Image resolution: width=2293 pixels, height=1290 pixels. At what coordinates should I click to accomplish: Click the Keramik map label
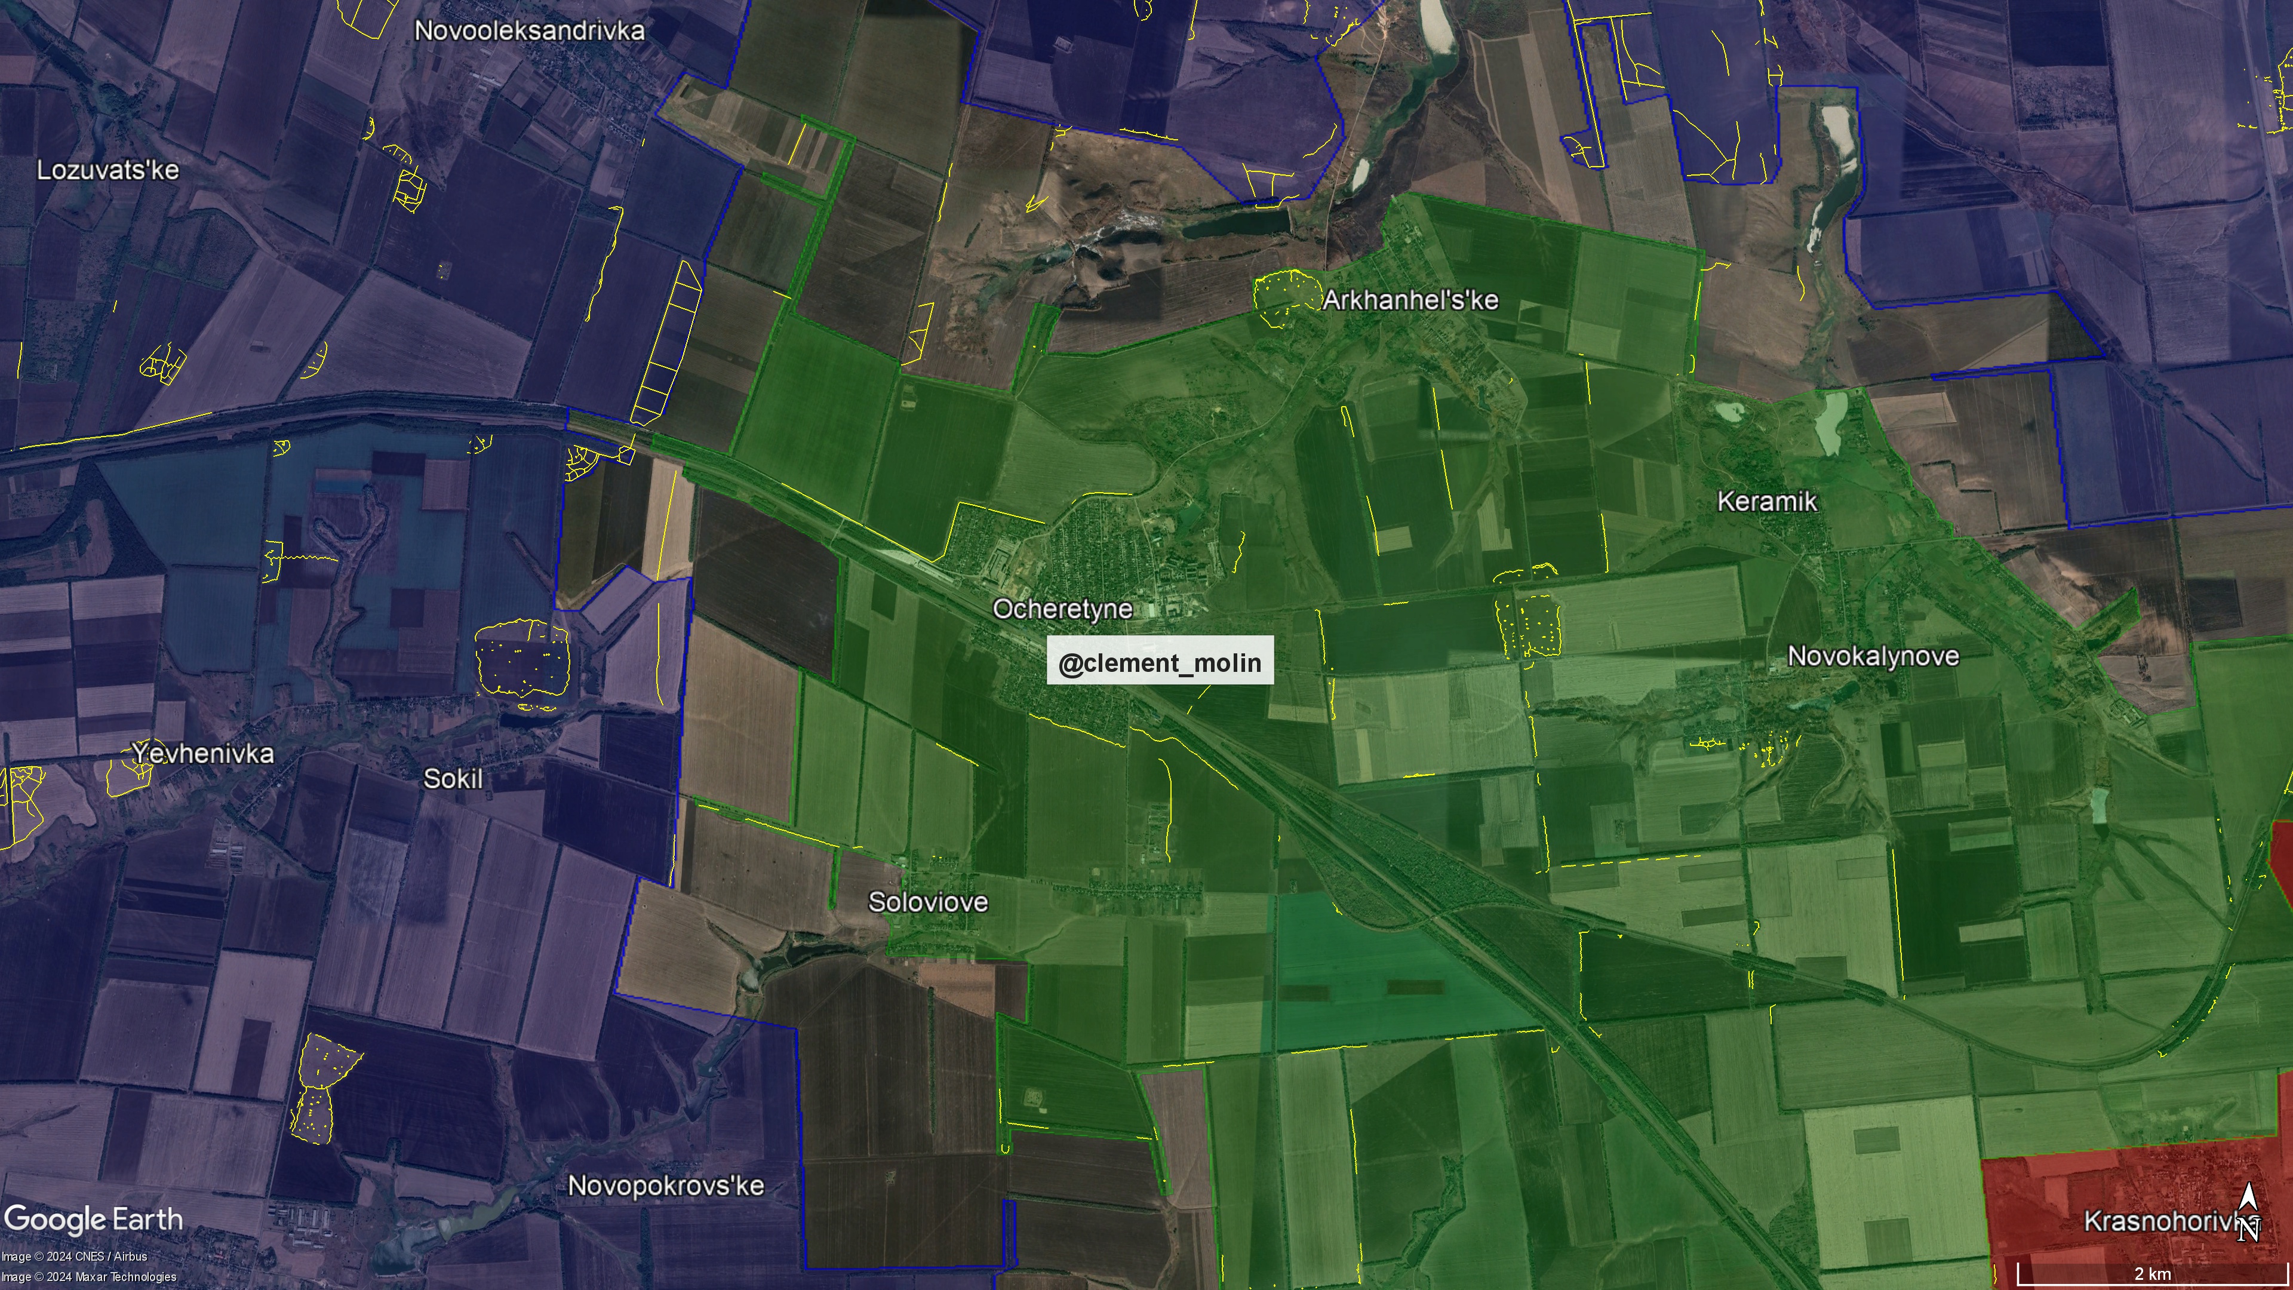tap(1766, 501)
